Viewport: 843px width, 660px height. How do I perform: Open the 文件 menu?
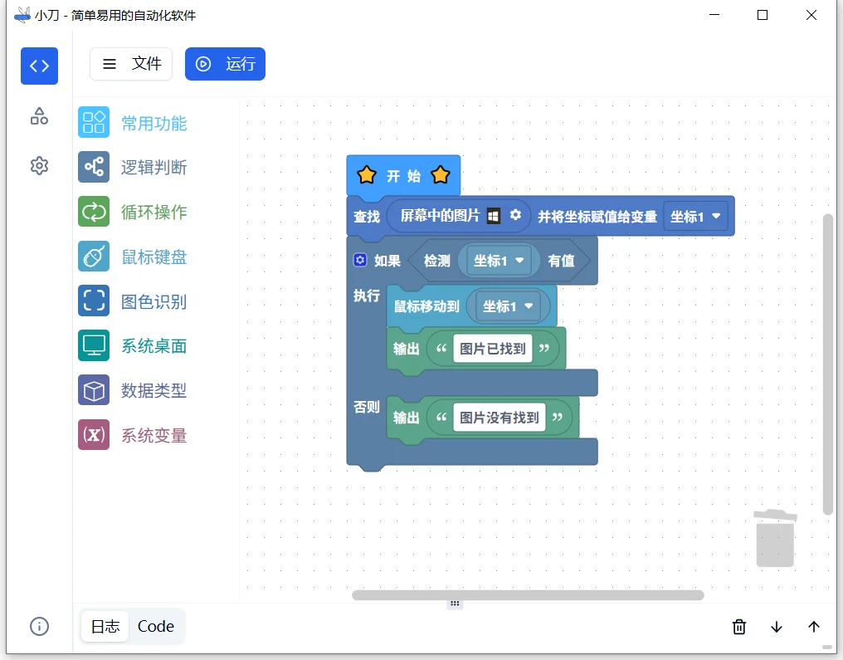point(130,63)
